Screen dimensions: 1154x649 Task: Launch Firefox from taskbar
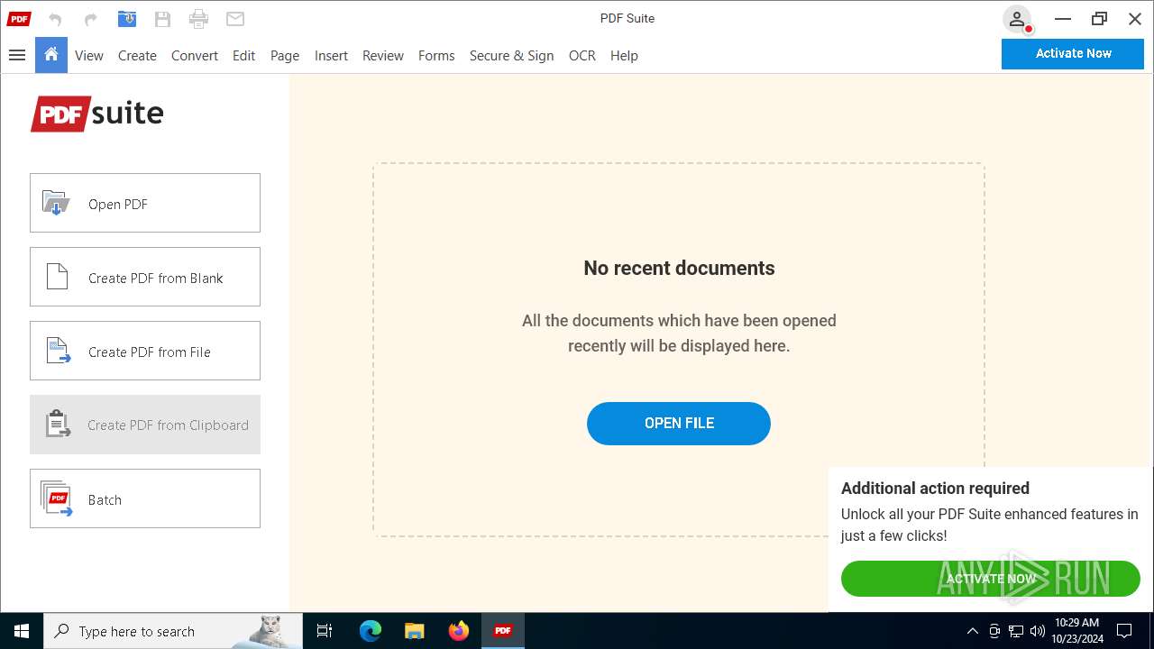click(x=459, y=631)
